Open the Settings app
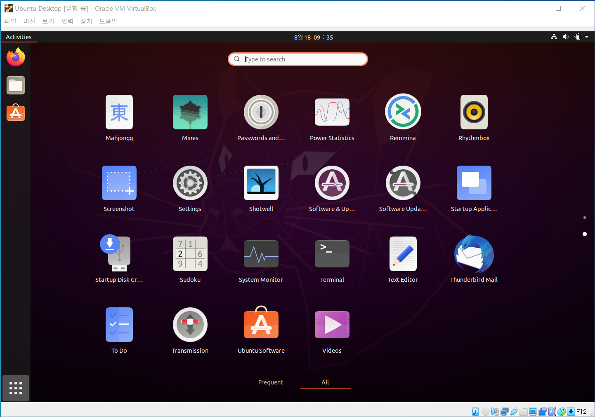Screen dimensions: 595x417 tap(190, 189)
